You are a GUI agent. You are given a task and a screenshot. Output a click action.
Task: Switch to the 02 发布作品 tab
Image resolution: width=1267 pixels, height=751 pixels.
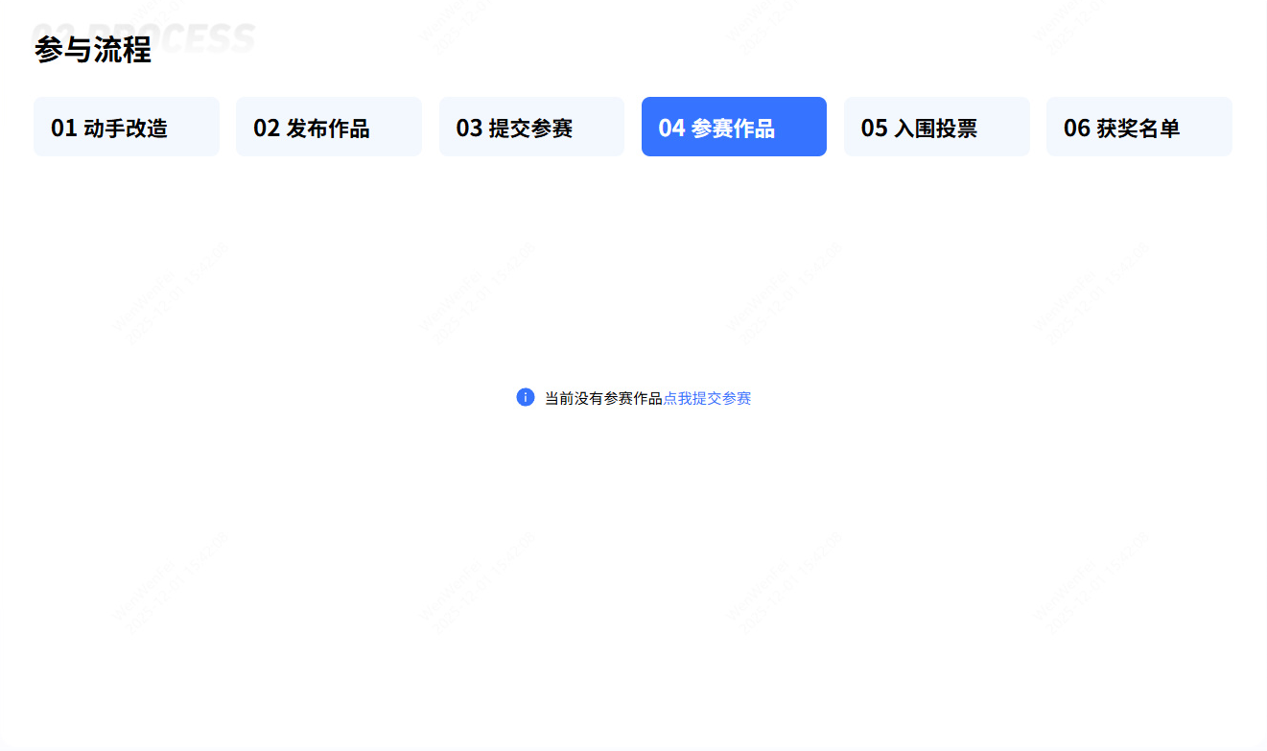click(x=328, y=127)
